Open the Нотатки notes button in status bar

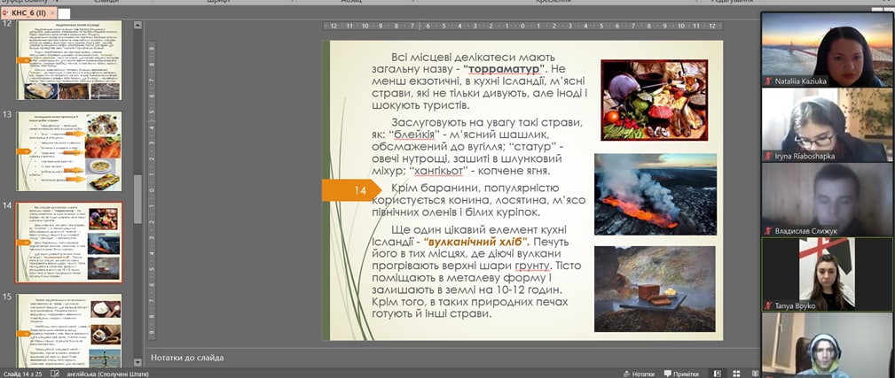[639, 374]
